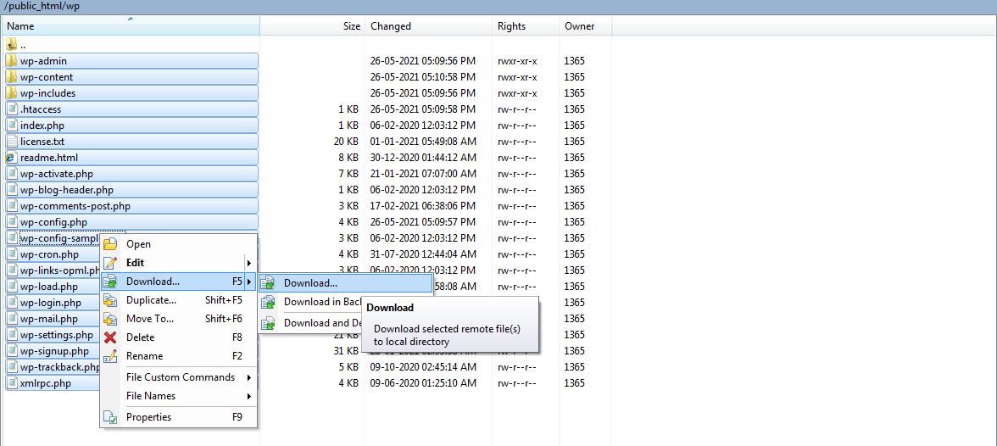Click the wp-blog-header.php file icon
The height and width of the screenshot is (446, 997).
pyautogui.click(x=12, y=190)
